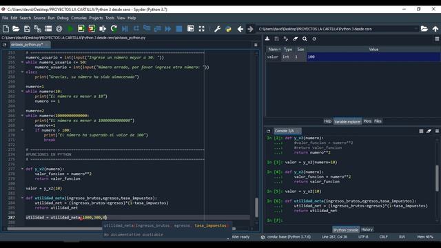Image resolution: width=441 pixels, height=248 pixels.
Task: Click the @ symbol finder icon
Action: [59, 29]
